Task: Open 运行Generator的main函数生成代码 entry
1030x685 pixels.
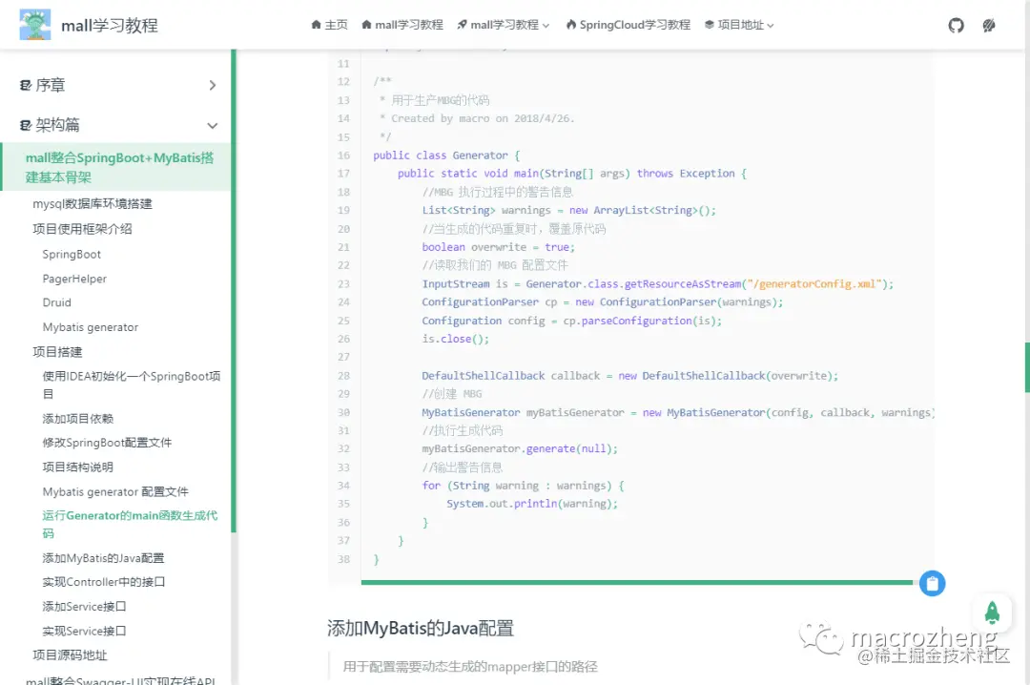Action: 130,524
